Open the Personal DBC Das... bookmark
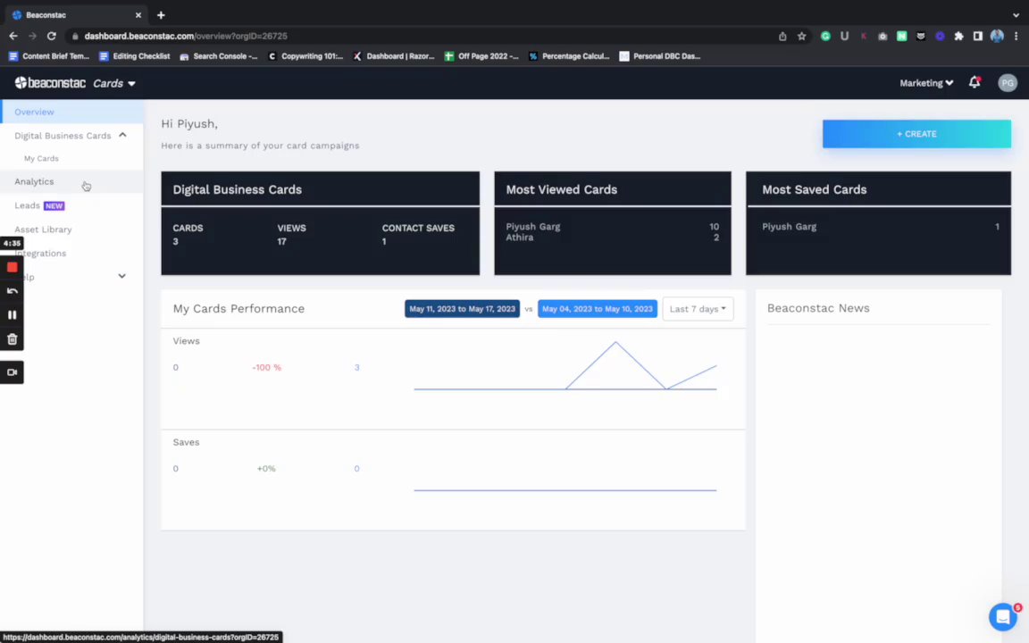The width and height of the screenshot is (1029, 643). pos(660,56)
